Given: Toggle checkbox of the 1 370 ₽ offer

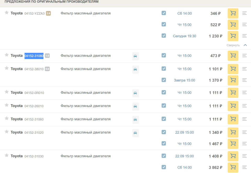Looking at the screenshot, I should [164, 80].
